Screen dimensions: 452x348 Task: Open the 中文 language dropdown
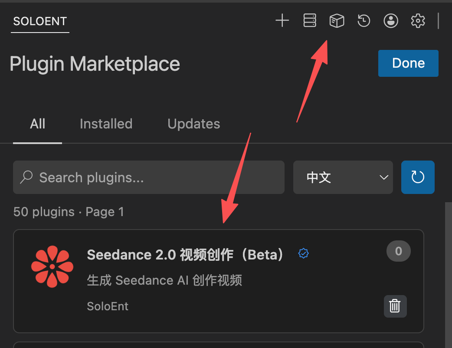(343, 177)
